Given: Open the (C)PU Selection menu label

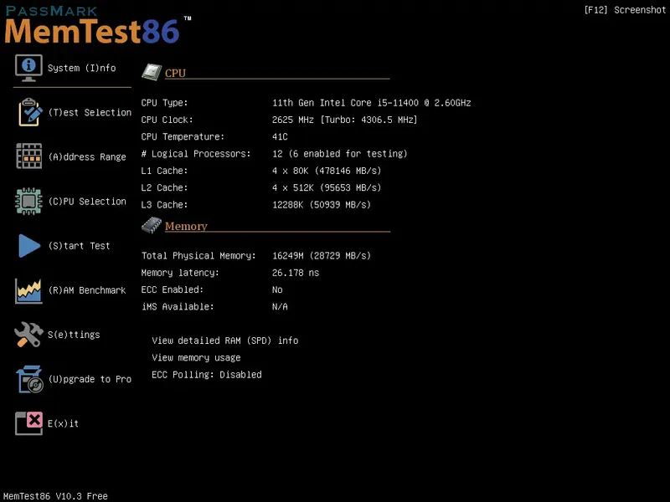Looking at the screenshot, I should (x=87, y=202).
